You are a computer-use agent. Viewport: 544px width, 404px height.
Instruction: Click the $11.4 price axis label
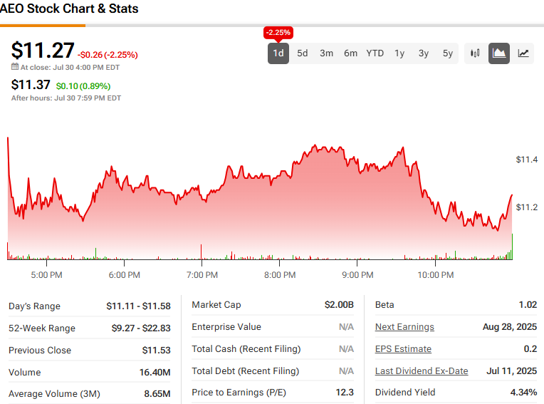pos(527,160)
